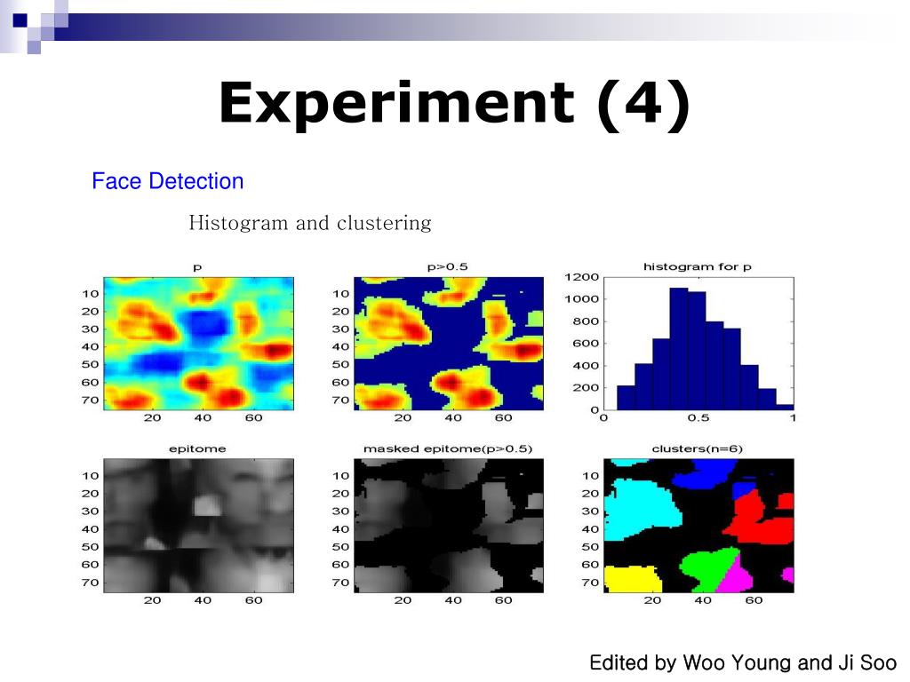Select the blue "Face Detection" heading
The image size is (910, 682).
point(168,181)
